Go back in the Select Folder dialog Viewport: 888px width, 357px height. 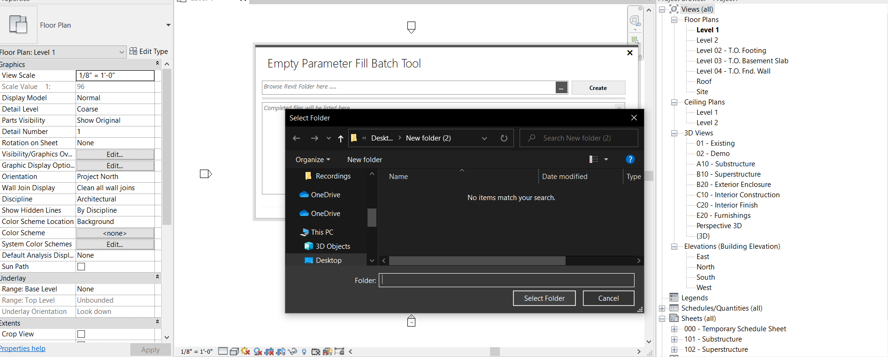tap(296, 138)
